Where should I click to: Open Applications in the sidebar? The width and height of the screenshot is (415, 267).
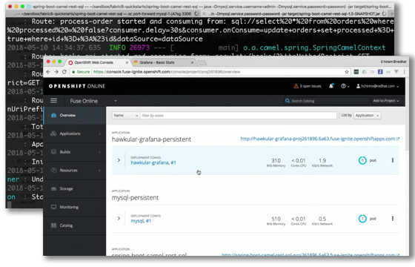click(75, 133)
